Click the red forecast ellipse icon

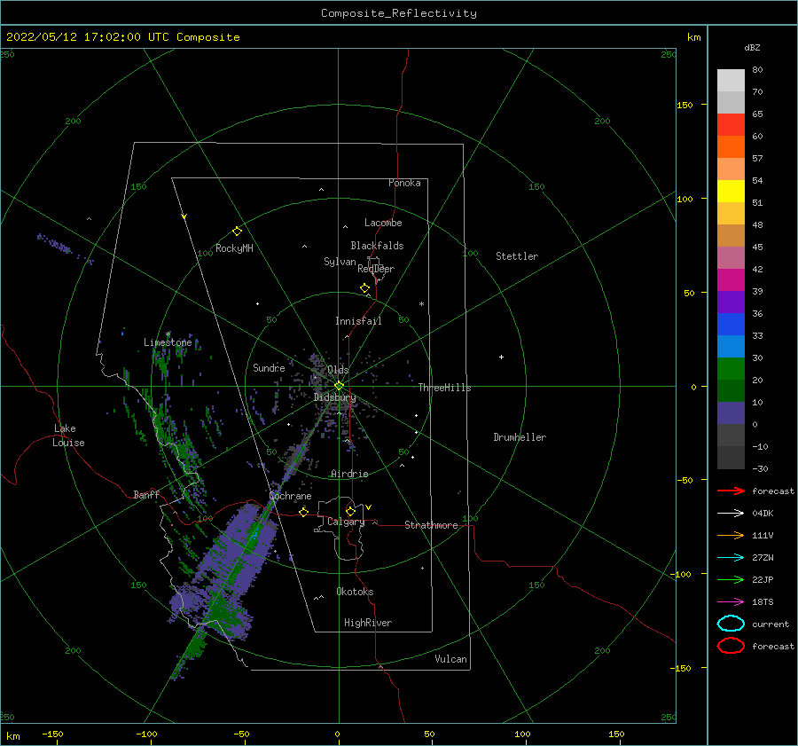tap(731, 646)
